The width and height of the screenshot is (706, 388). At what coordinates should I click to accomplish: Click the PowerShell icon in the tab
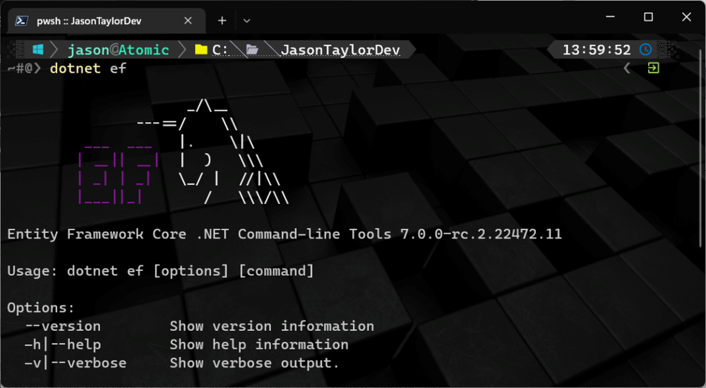click(23, 20)
